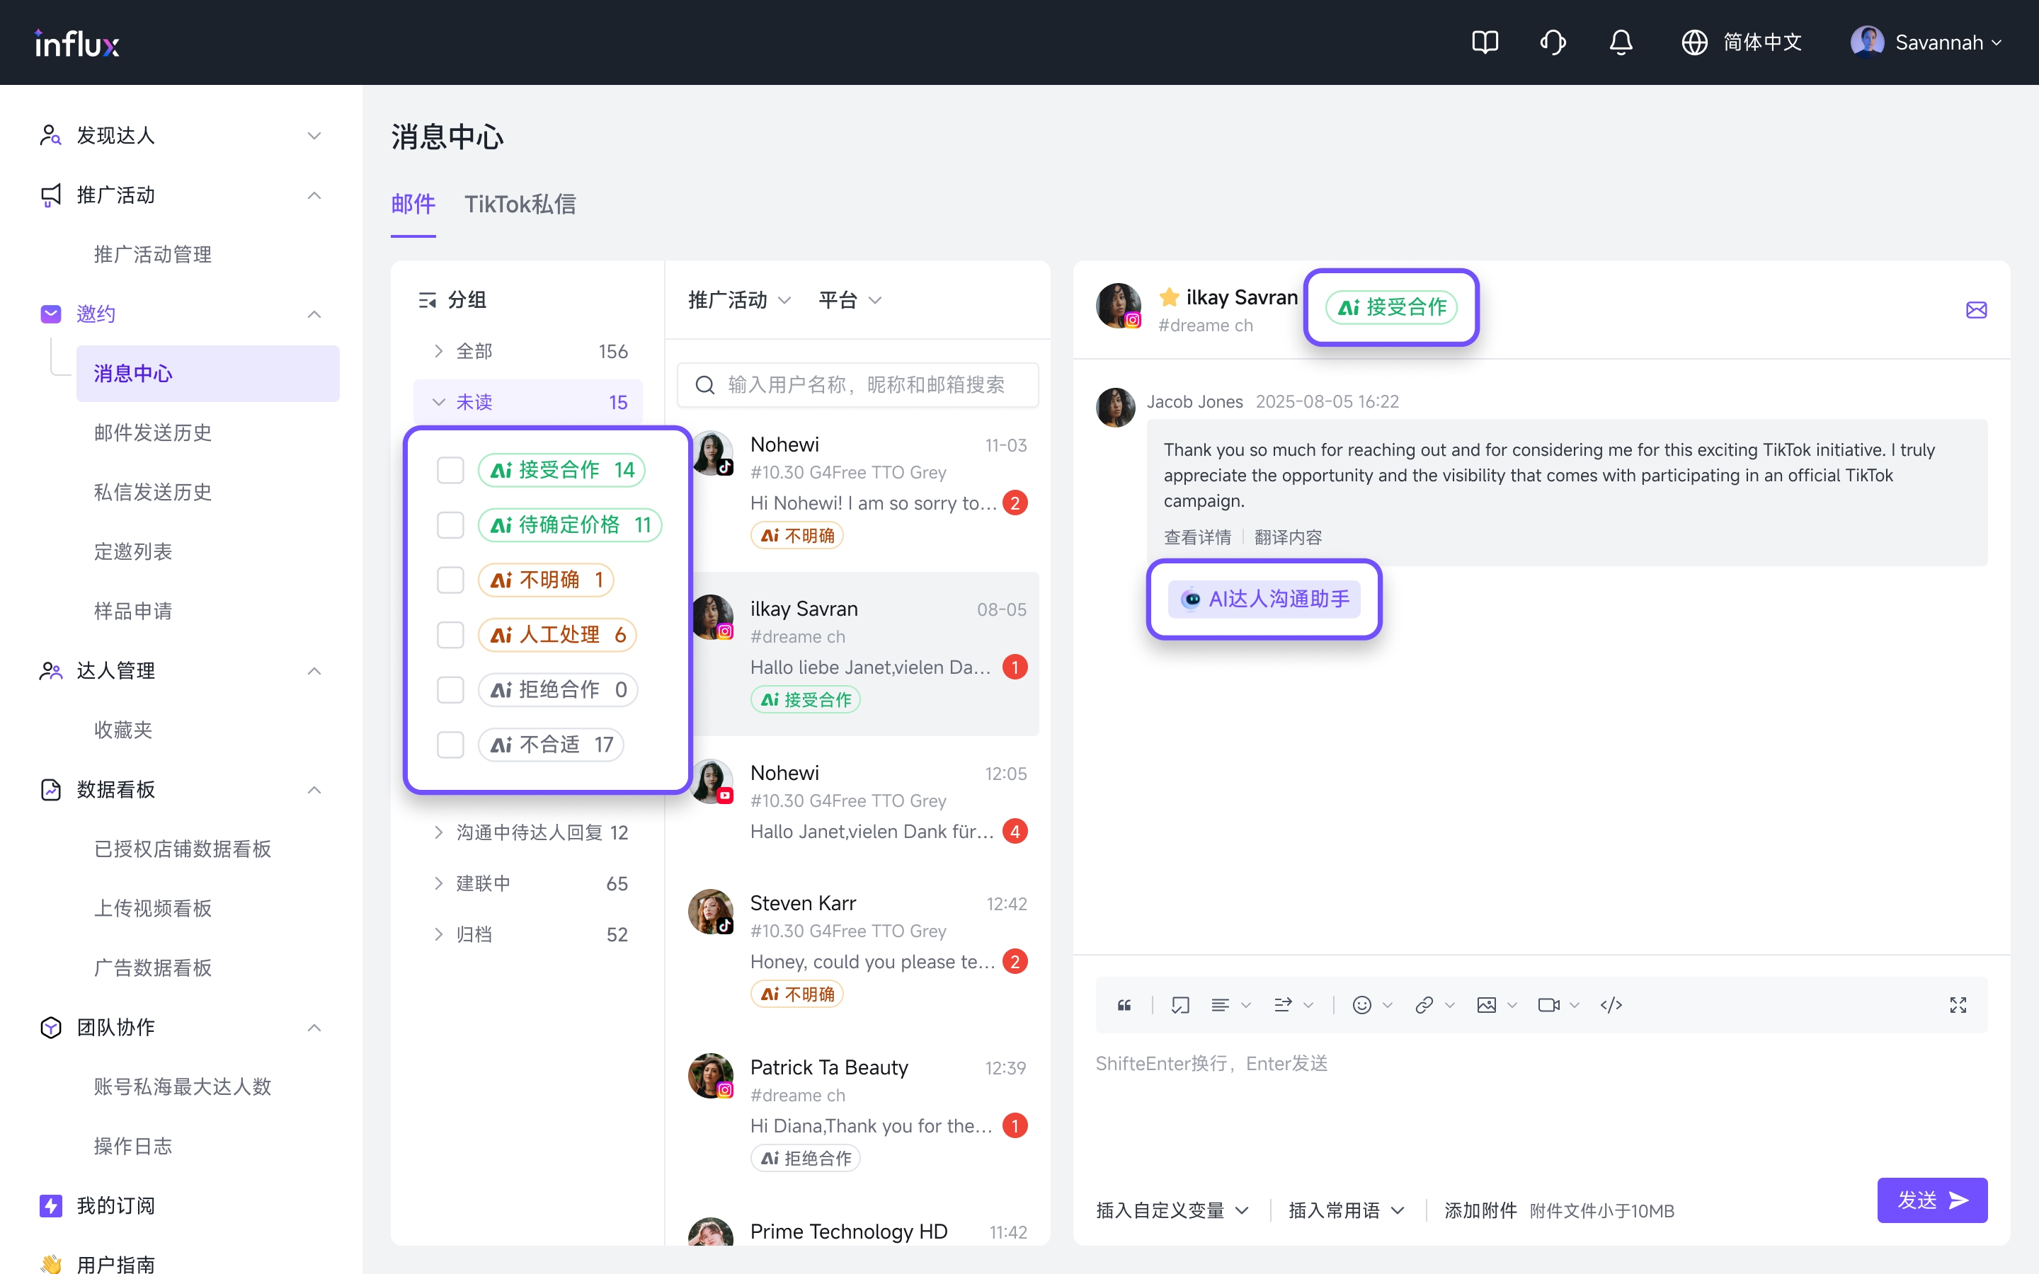Switch to the TikTok私信 tab
The width and height of the screenshot is (2039, 1274).
520,204
